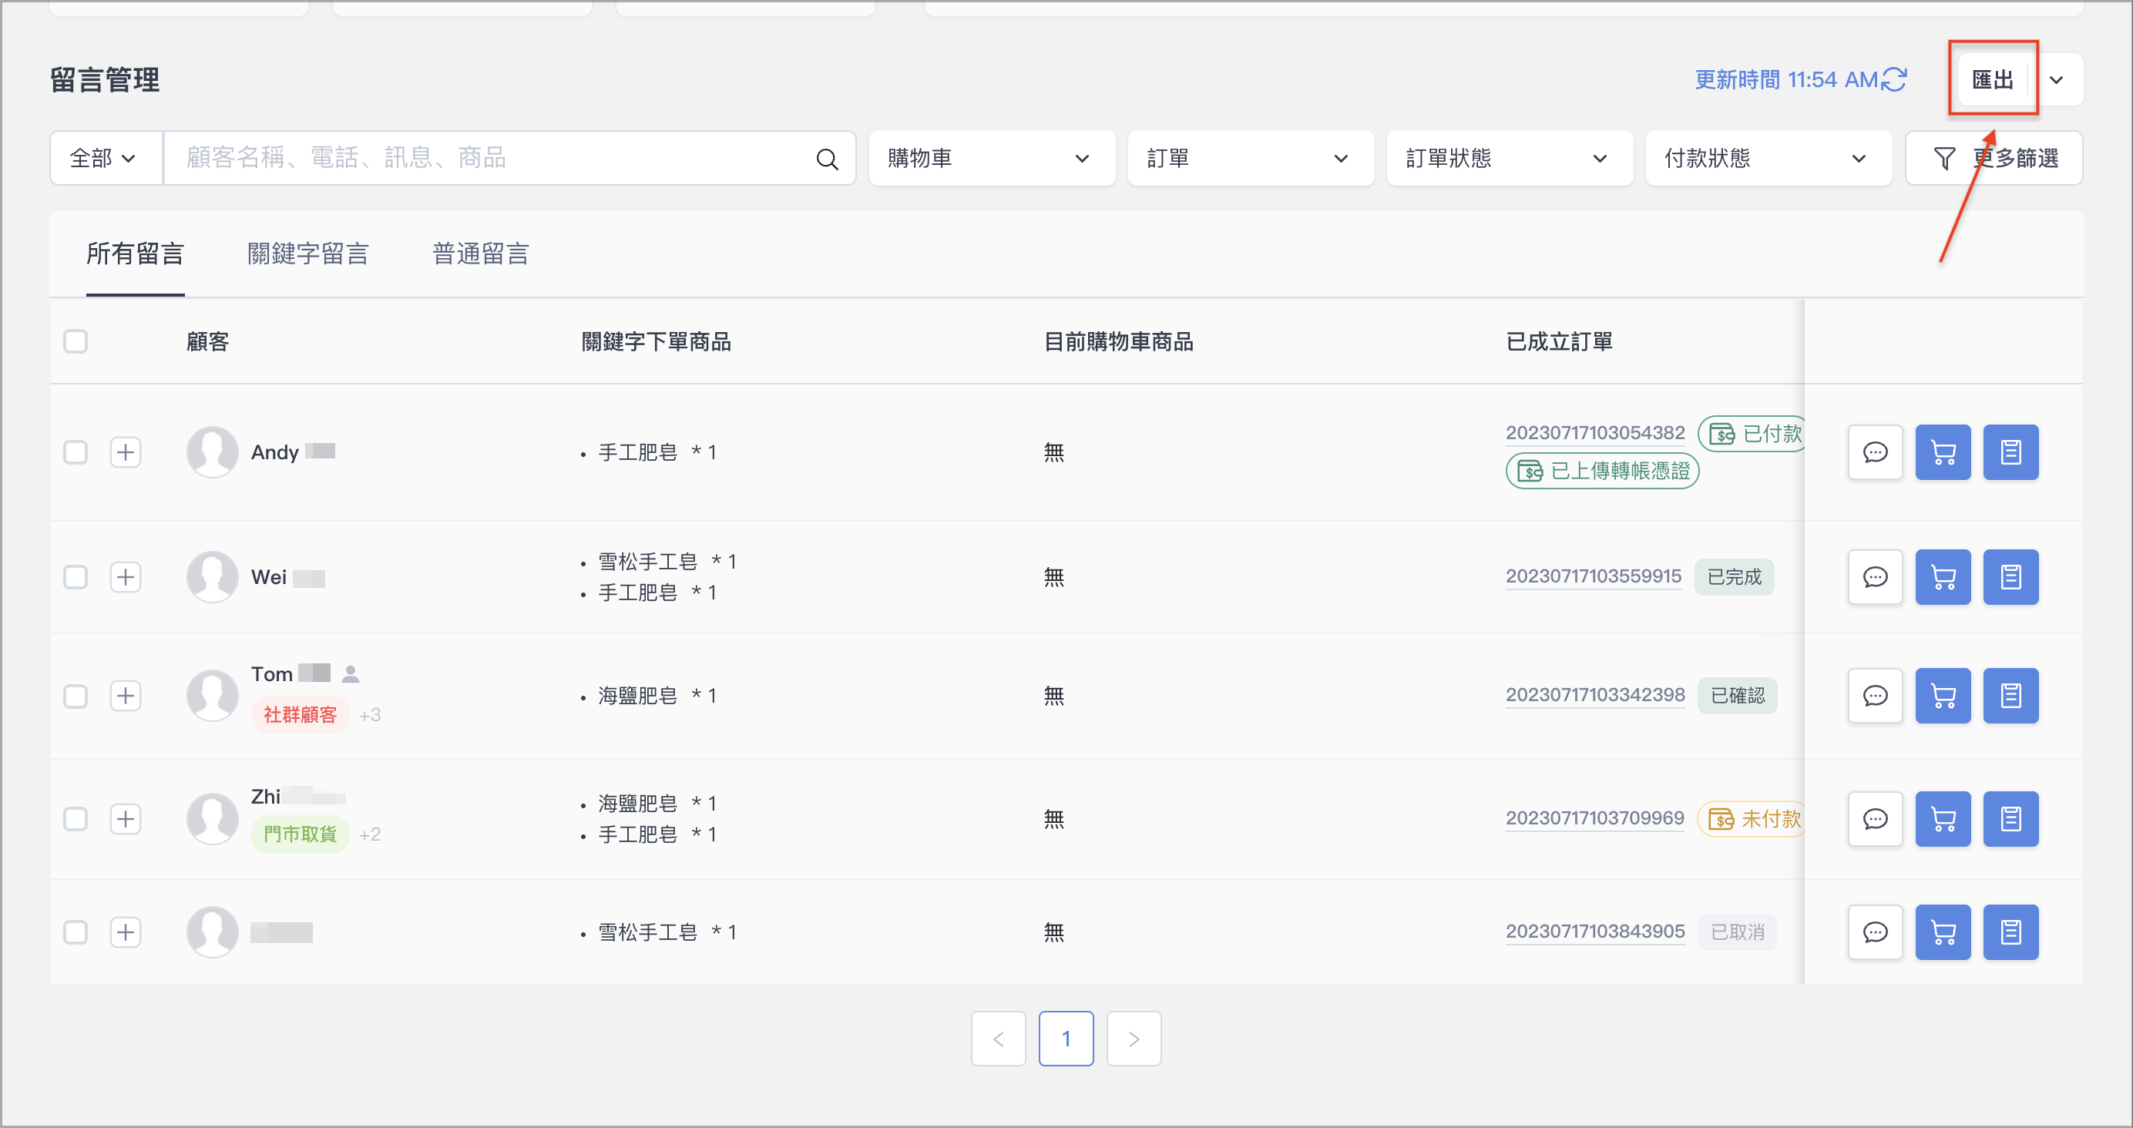The image size is (2133, 1128).
Task: Click the 已上傳轉帳憑證 badge
Action: pos(1602,472)
